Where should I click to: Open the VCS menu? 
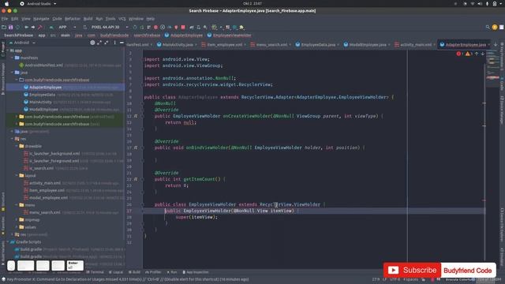[x=122, y=19]
